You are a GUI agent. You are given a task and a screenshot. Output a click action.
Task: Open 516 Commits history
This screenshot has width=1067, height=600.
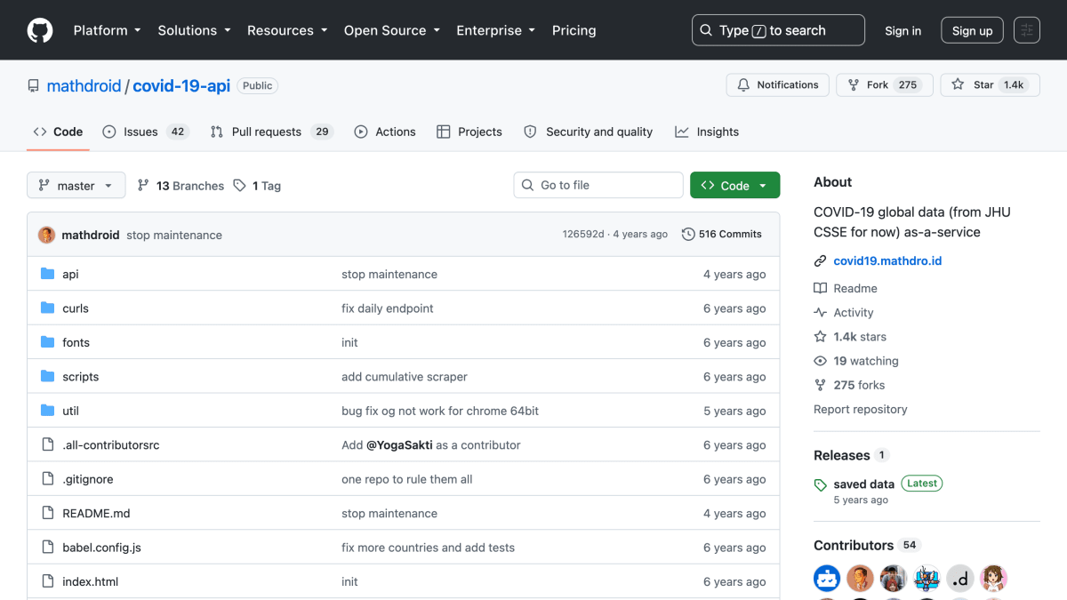(722, 234)
